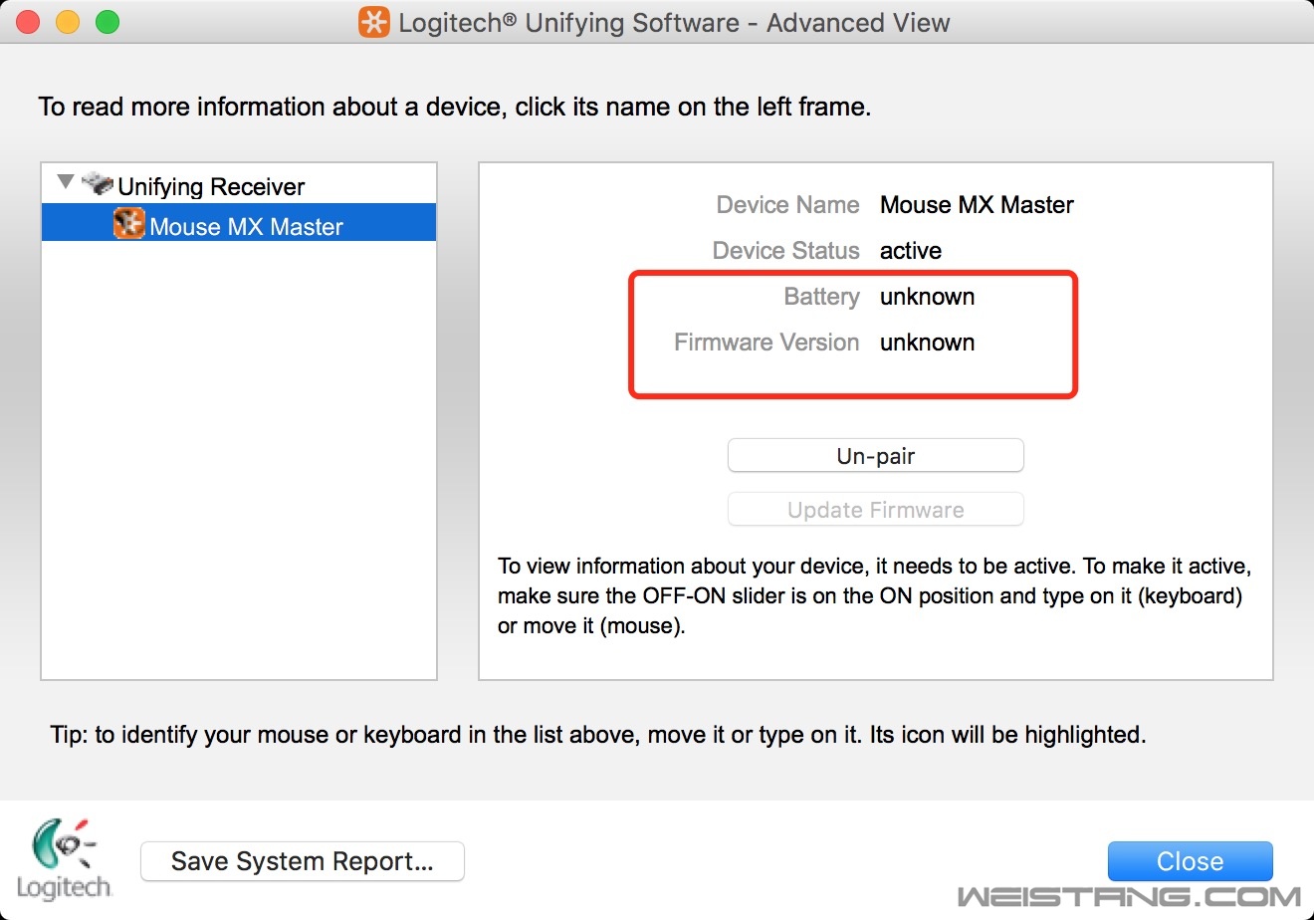Click the disabled Update Firmware button
Screen dimensions: 1314x920
pyautogui.click(x=876, y=510)
